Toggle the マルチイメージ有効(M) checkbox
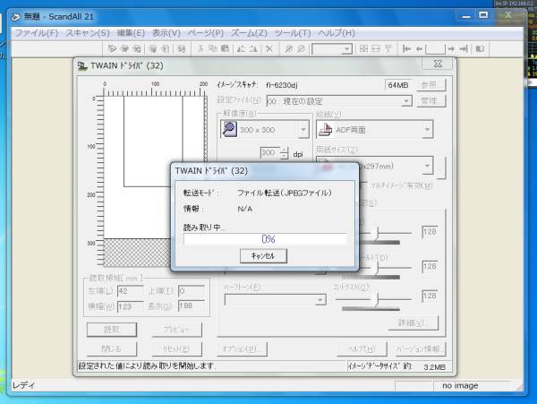Screen dimensions: 537x404 [x=365, y=185]
